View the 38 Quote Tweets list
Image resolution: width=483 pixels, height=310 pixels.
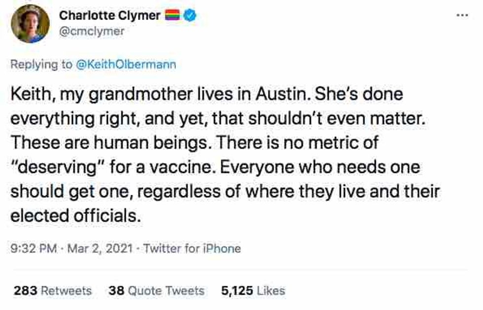click(156, 291)
